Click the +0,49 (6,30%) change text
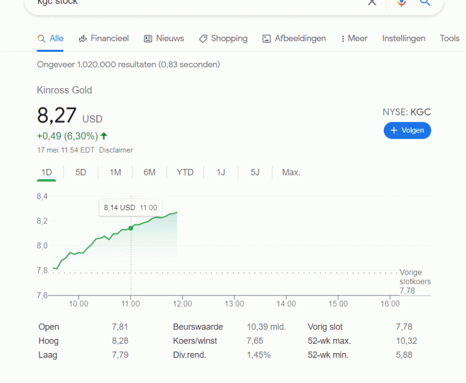The image size is (466, 383). 68,136
